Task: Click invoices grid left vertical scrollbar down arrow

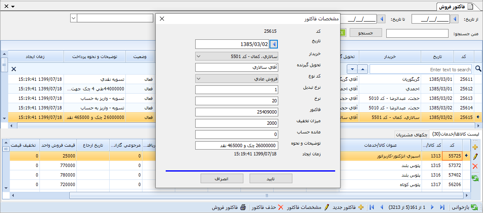Action: coord(4,119)
